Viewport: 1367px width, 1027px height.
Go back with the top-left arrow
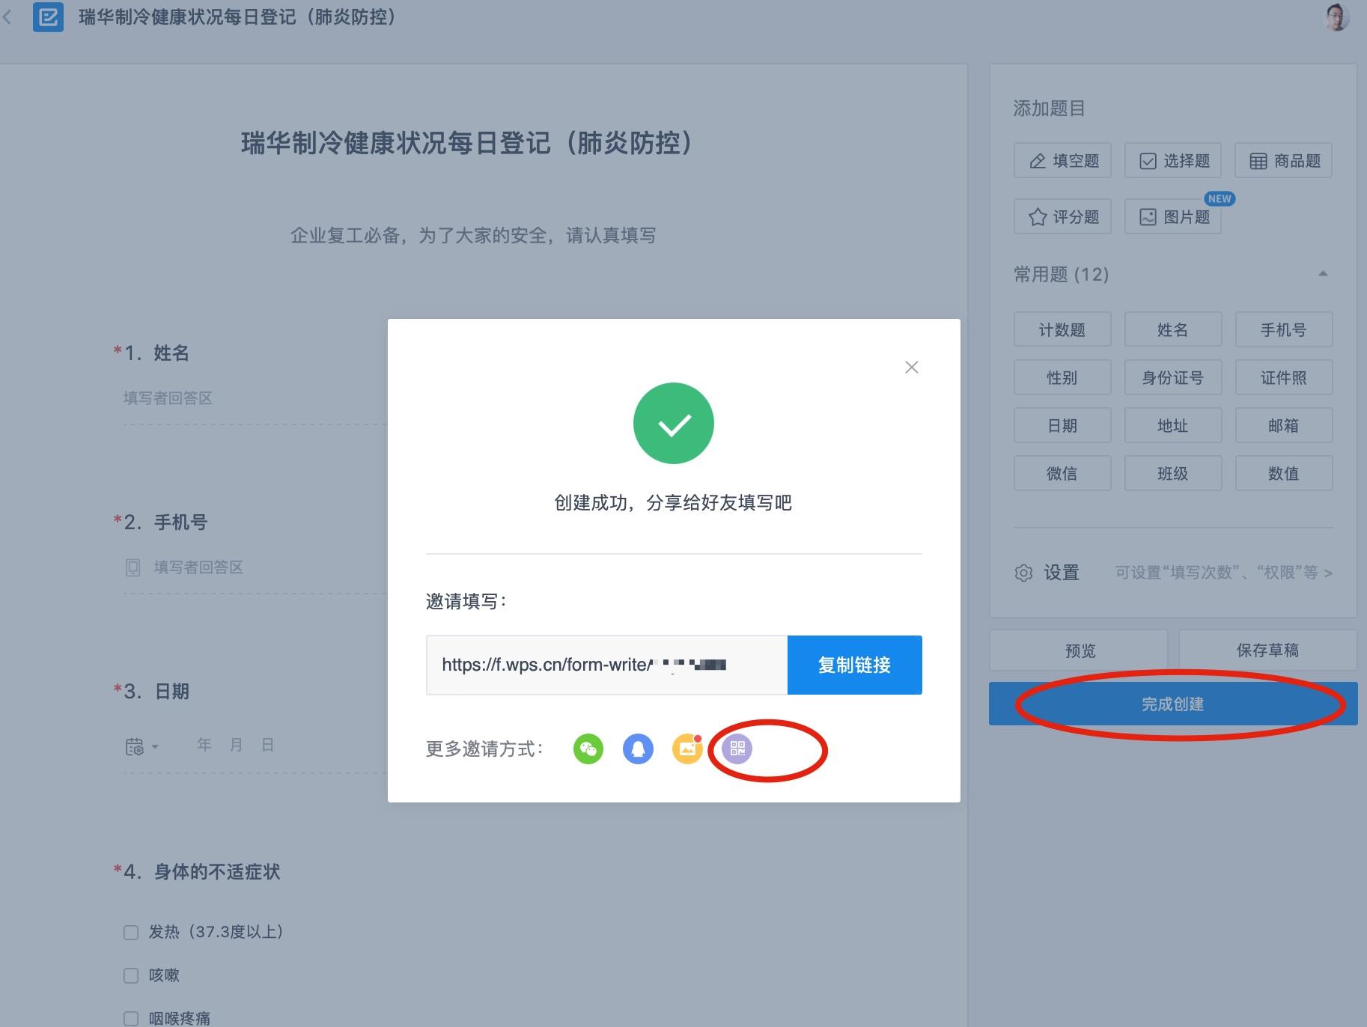(7, 16)
